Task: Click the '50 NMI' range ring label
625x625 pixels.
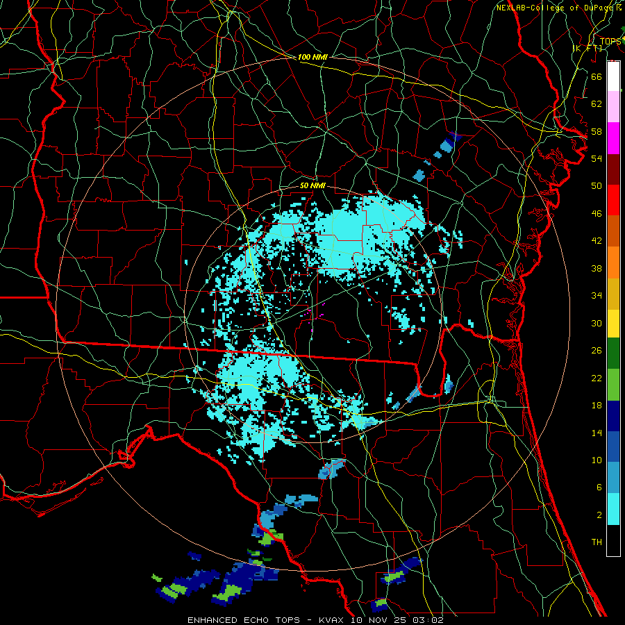Action: click(x=312, y=185)
